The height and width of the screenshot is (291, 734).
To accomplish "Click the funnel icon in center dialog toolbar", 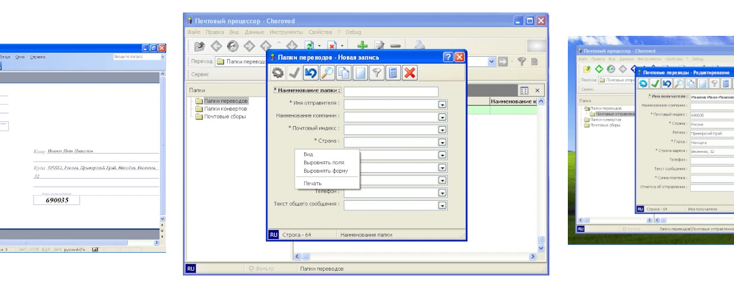I will click(x=377, y=73).
